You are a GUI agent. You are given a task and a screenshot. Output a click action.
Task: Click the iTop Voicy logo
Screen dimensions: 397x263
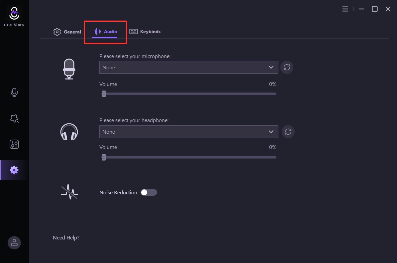pyautogui.click(x=14, y=14)
